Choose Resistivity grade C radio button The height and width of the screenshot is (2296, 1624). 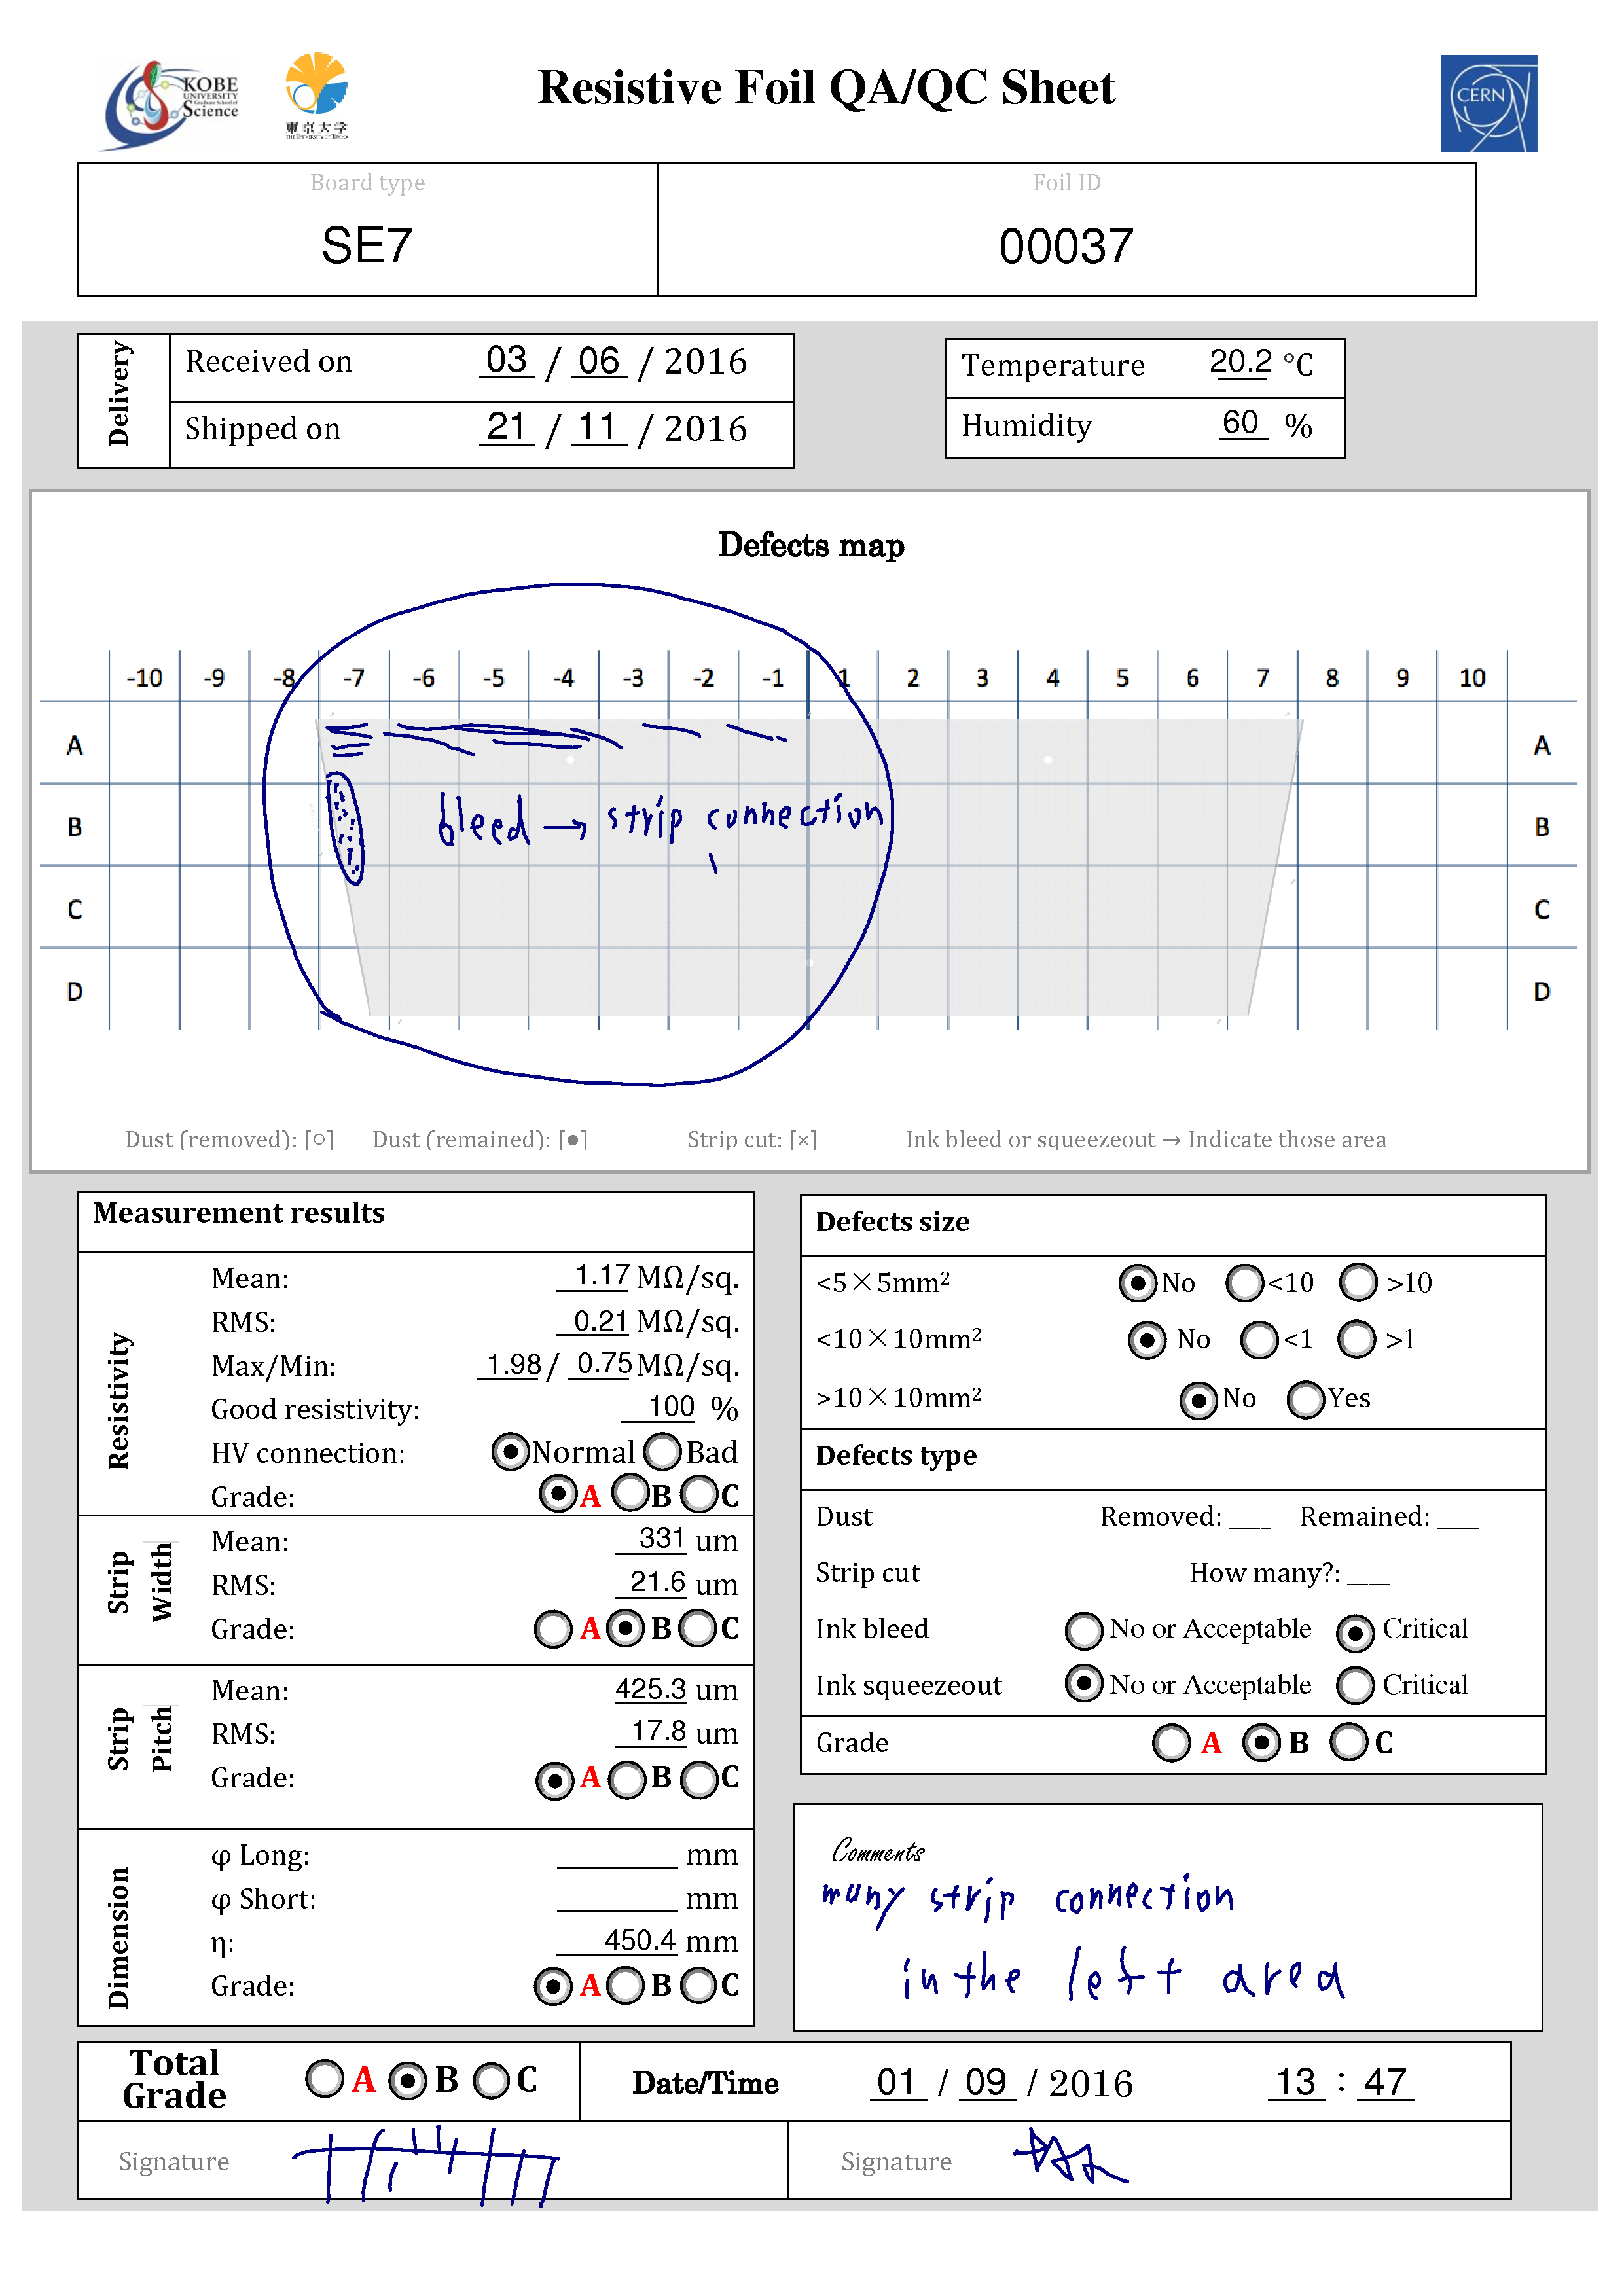click(x=698, y=1495)
